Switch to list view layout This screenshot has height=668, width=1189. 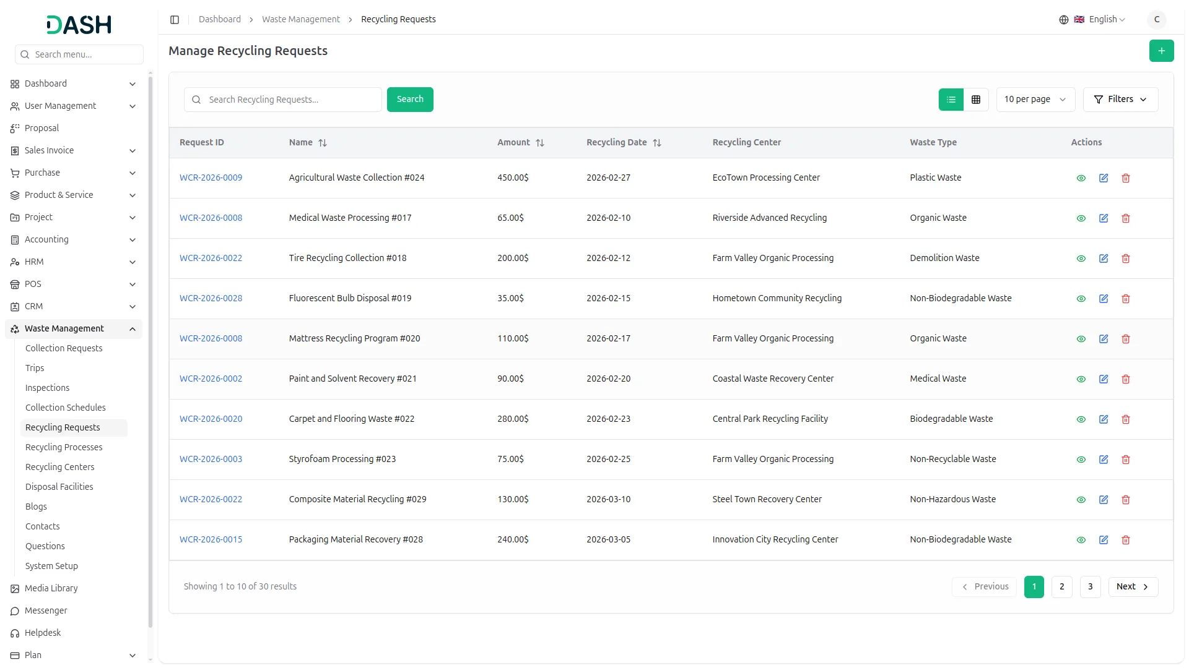pos(951,100)
